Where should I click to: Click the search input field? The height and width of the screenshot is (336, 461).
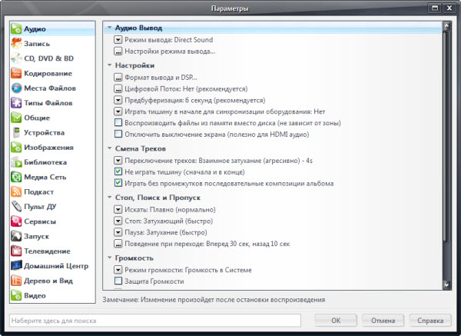154,320
